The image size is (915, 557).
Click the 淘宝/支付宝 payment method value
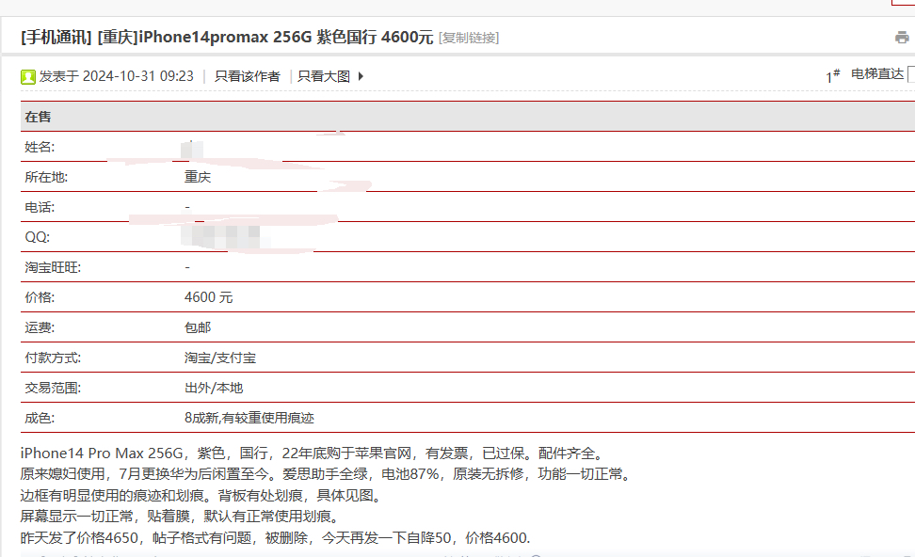coord(220,358)
